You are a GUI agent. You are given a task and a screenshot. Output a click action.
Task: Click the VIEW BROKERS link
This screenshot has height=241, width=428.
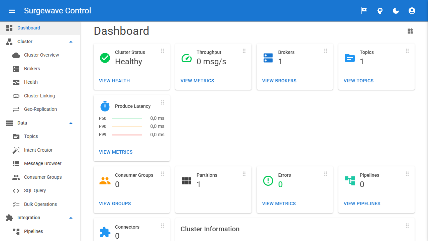[279, 81]
